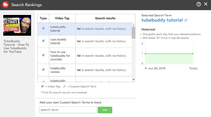Click 'Will show "21" if not in top 20' text
The image size is (211, 117).
point(166,38)
